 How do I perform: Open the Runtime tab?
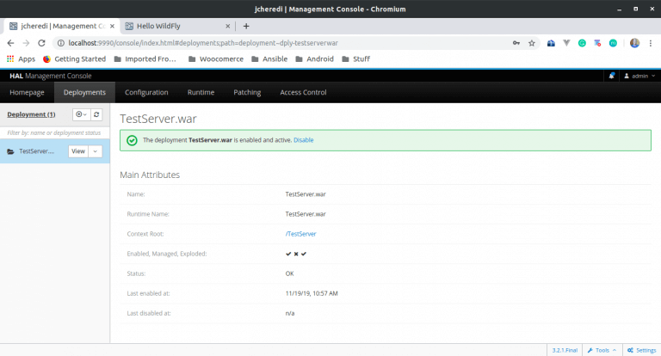(x=201, y=92)
